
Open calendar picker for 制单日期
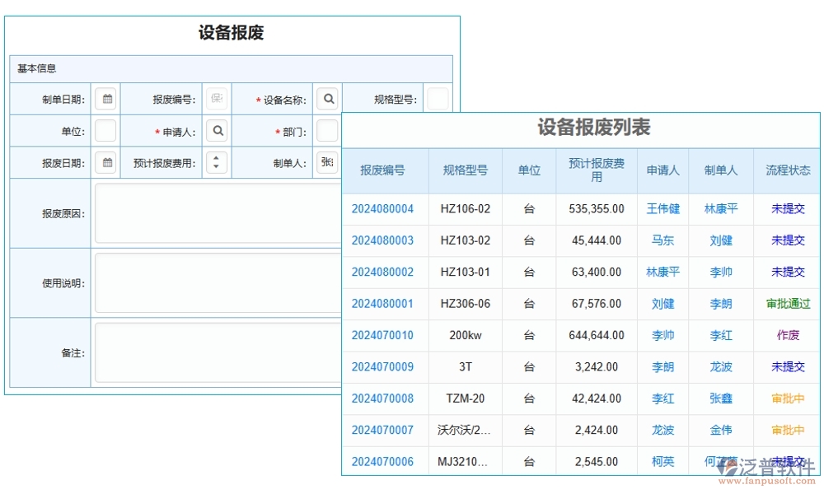[106, 98]
